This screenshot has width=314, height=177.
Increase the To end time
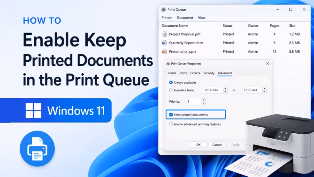click(x=264, y=88)
